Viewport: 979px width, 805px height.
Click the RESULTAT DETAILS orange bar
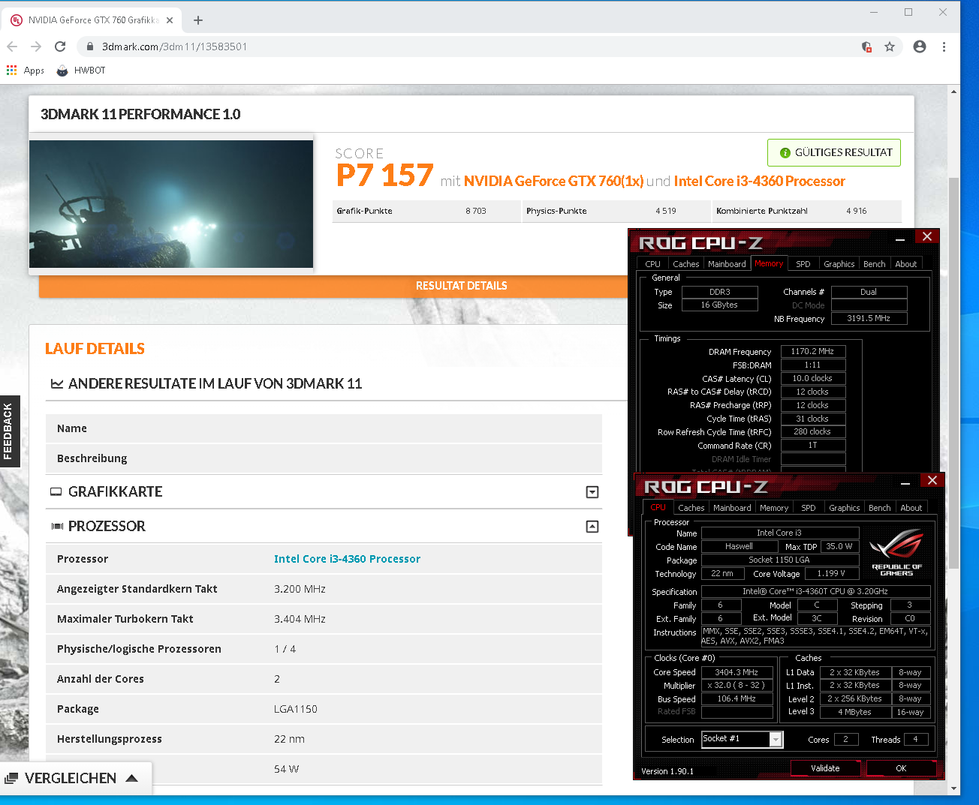(x=333, y=286)
